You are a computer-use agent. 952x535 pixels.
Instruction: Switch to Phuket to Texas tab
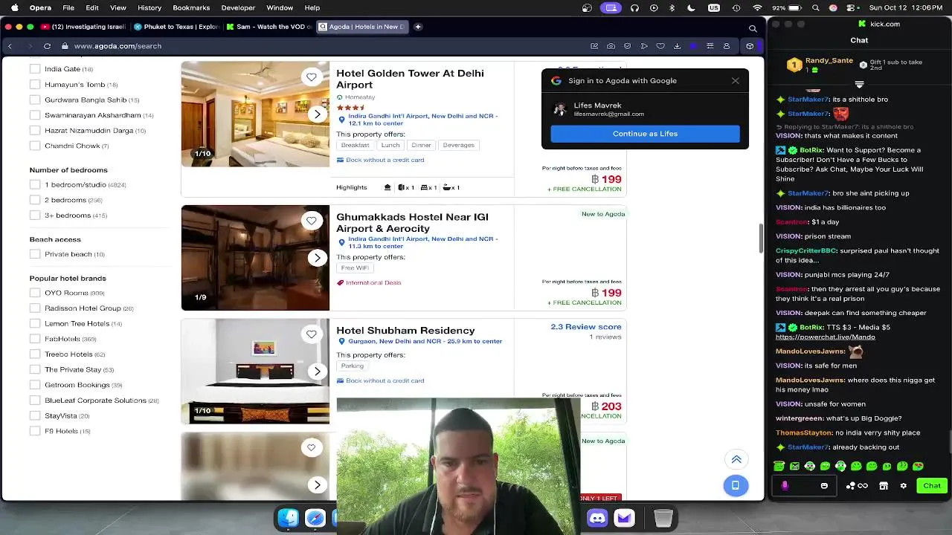pos(176,27)
